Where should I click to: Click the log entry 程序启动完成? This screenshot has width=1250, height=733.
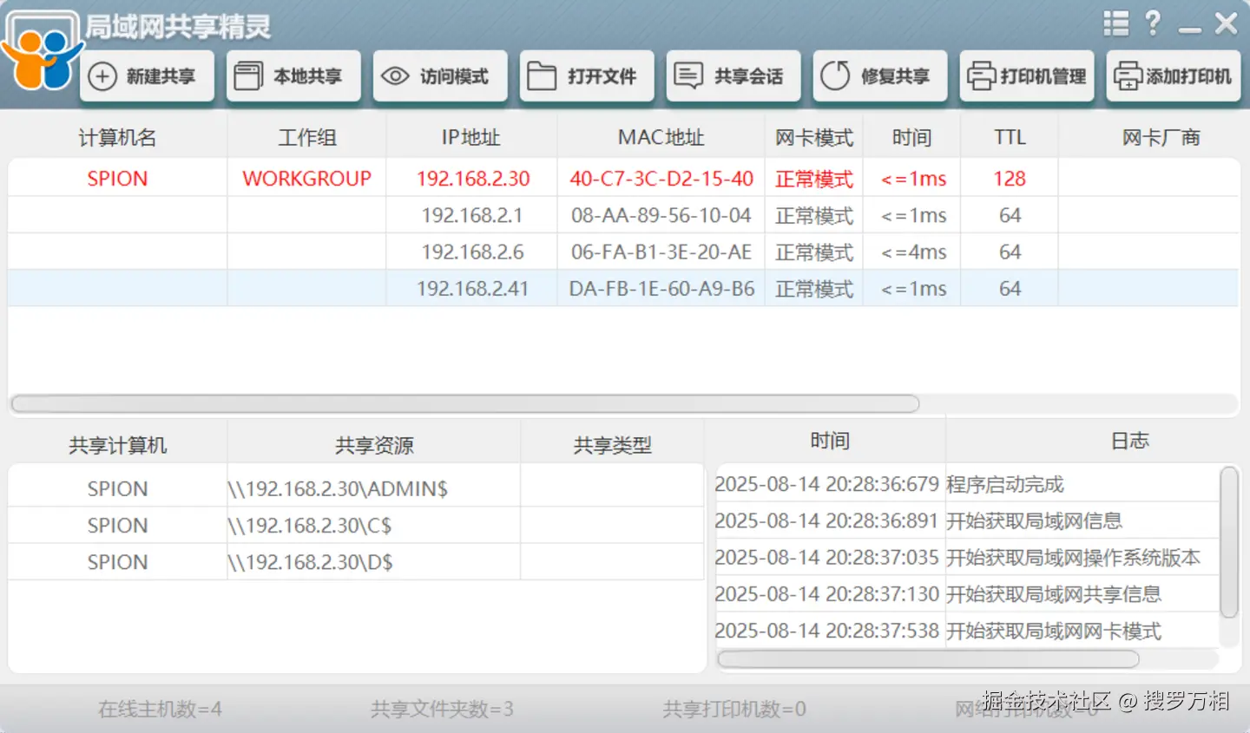tap(1004, 484)
